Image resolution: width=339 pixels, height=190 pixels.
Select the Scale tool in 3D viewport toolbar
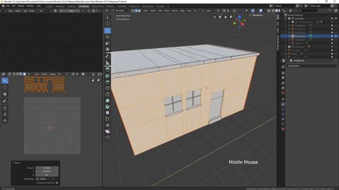pyautogui.click(x=108, y=43)
